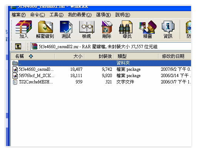
Task: Open the 工具(S) menu
Action: point(56,15)
